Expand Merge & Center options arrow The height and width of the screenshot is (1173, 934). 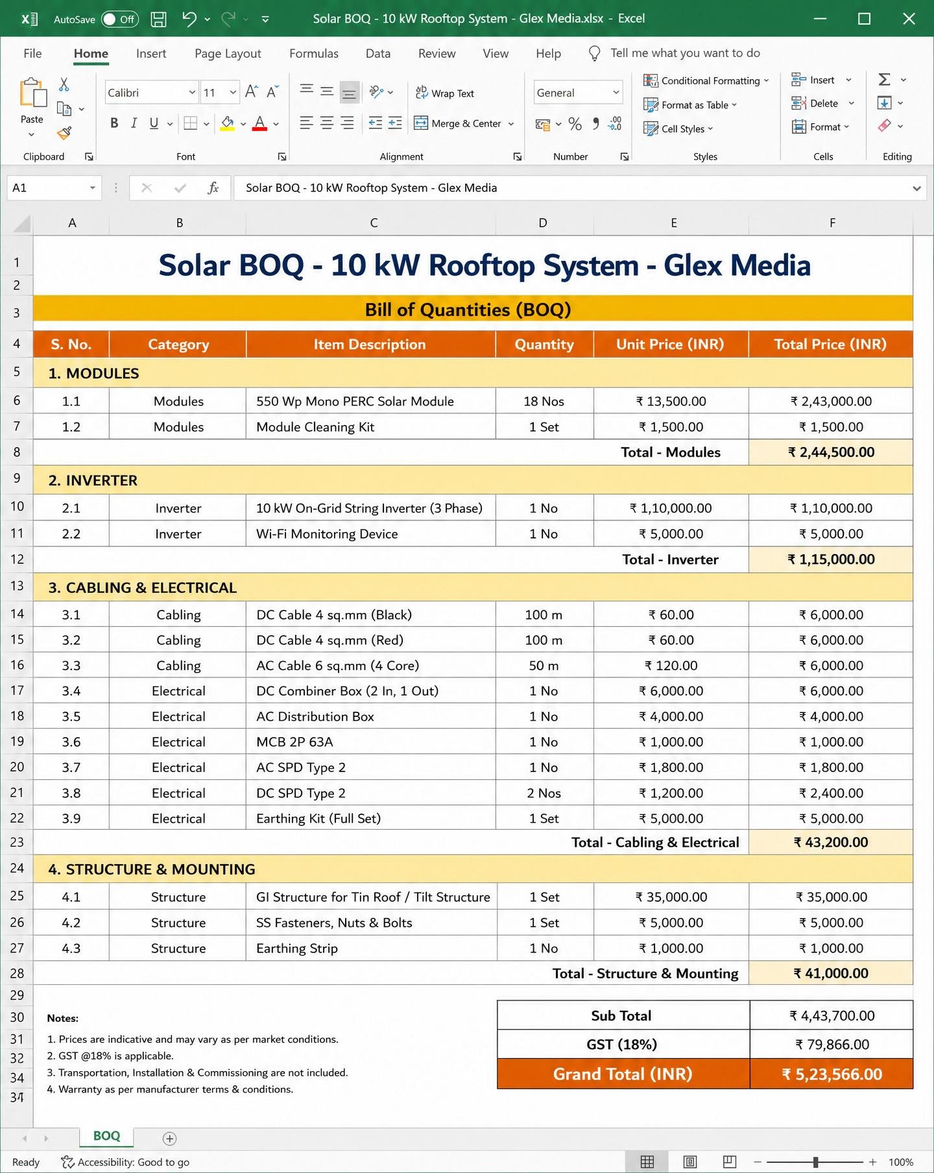[511, 124]
